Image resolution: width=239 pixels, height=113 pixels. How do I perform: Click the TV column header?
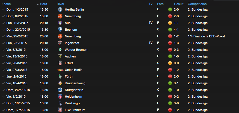coord(151,4)
